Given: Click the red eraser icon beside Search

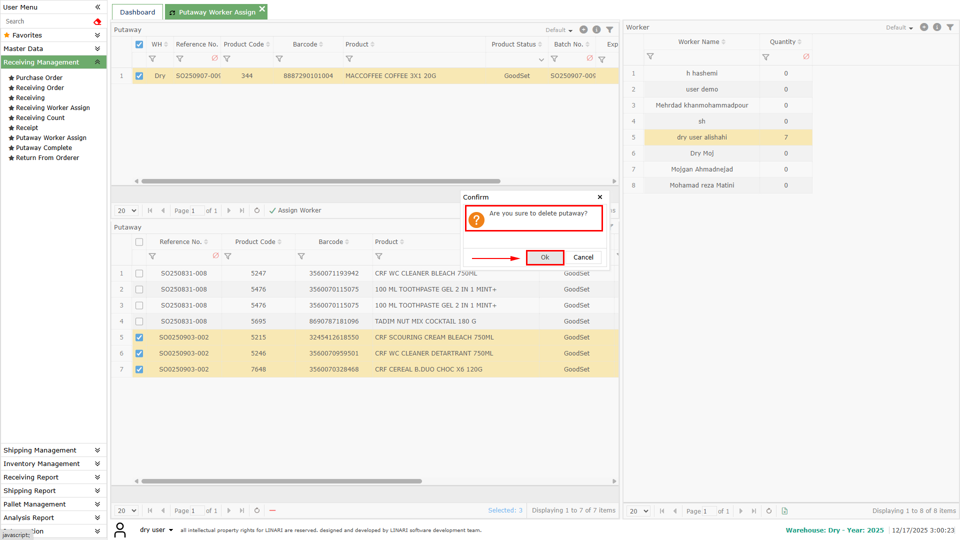Looking at the screenshot, I should (x=97, y=21).
